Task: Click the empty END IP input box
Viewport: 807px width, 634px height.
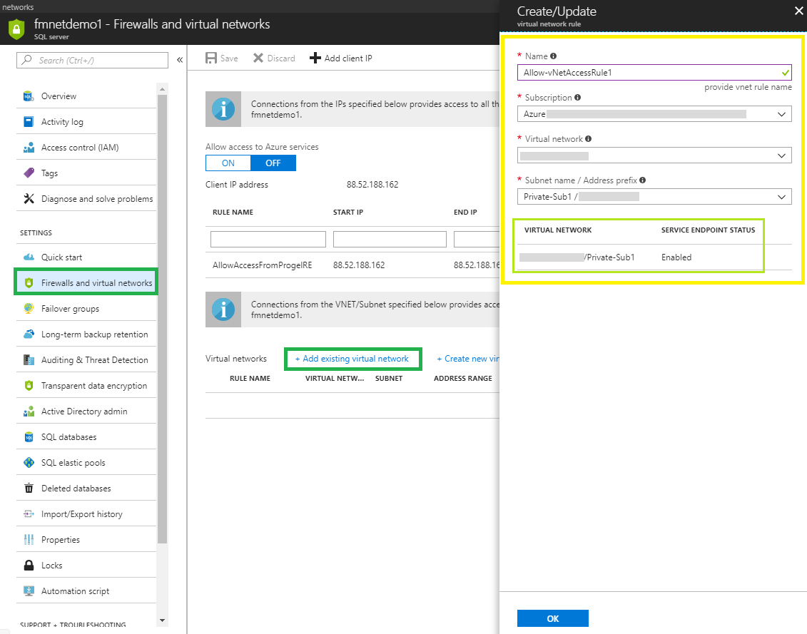Action: [477, 240]
